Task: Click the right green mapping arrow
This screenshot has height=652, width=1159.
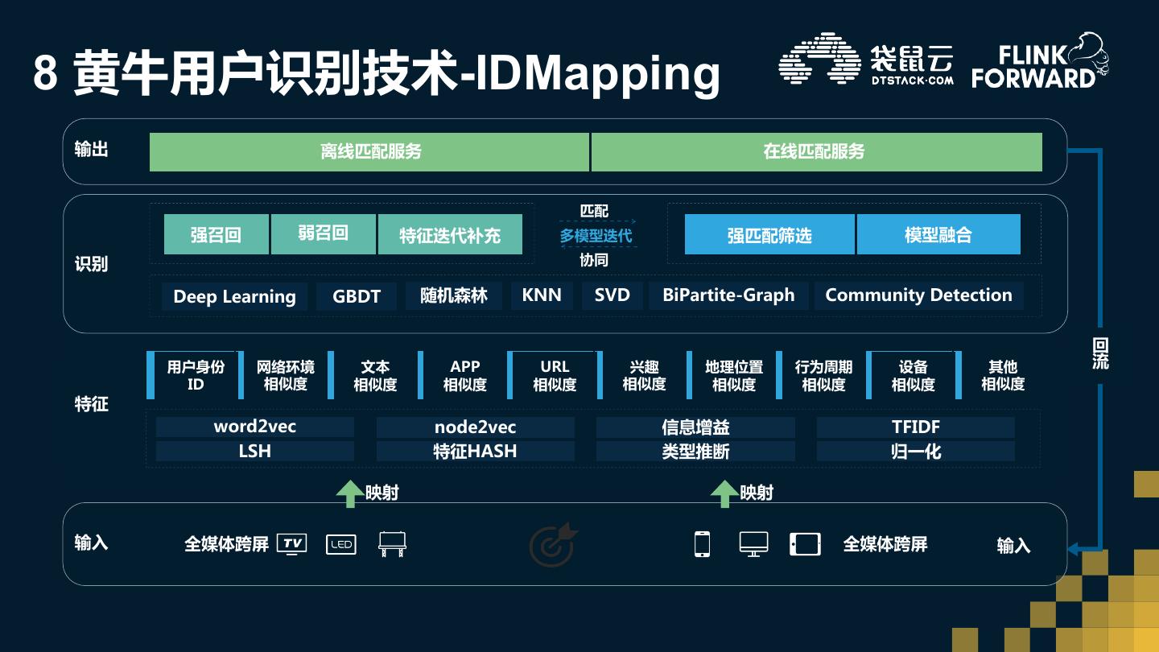Action: [724, 493]
